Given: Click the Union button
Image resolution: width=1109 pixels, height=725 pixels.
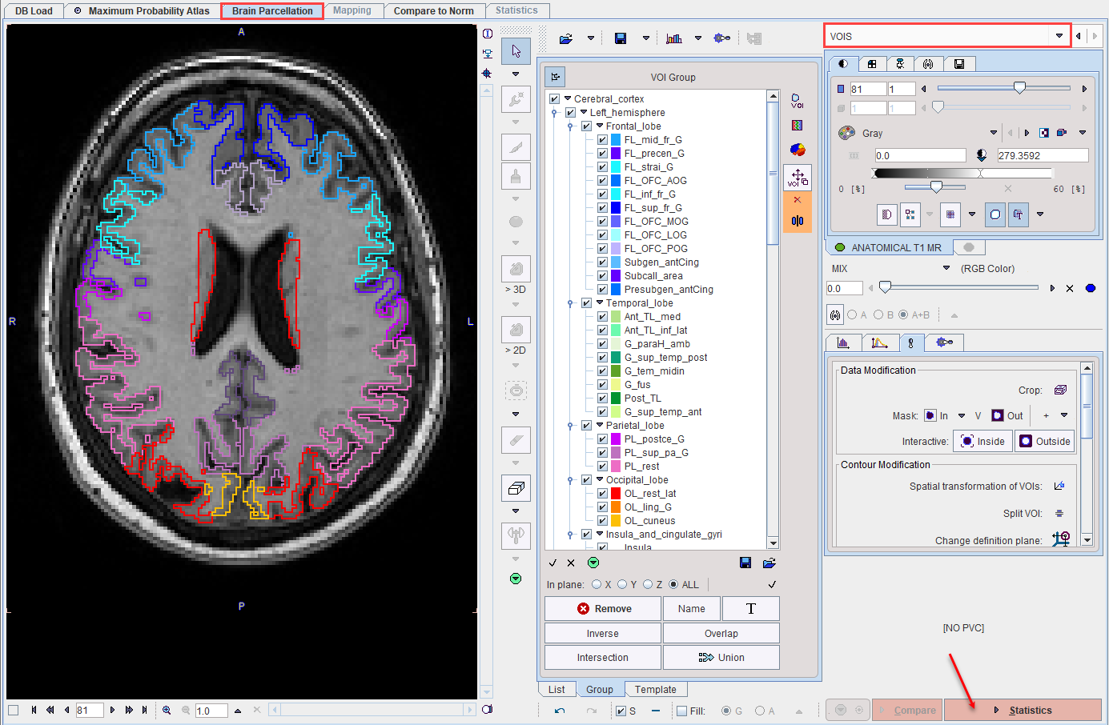Looking at the screenshot, I should click(x=721, y=657).
